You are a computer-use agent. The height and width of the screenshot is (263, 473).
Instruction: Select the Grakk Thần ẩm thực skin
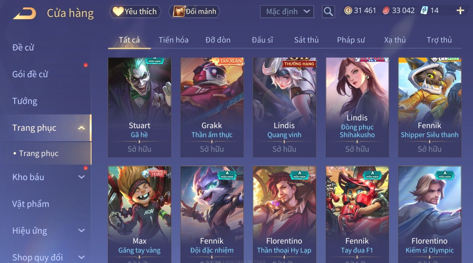212,107
